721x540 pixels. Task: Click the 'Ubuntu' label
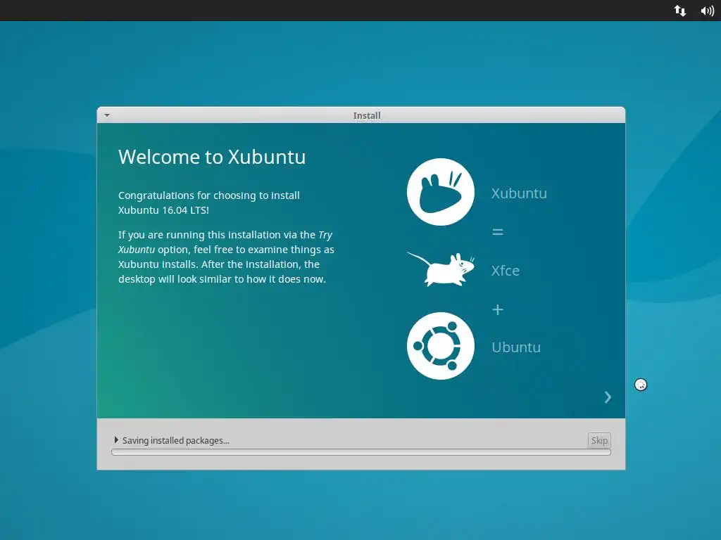tap(516, 347)
